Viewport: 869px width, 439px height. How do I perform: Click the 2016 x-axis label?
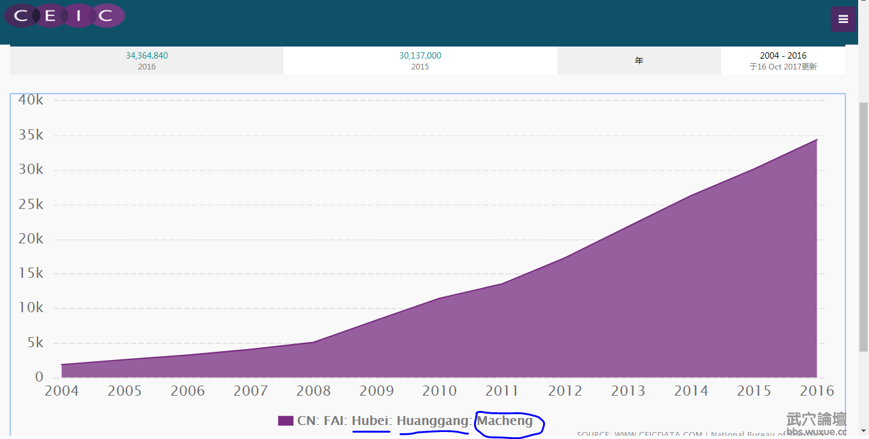pos(817,391)
